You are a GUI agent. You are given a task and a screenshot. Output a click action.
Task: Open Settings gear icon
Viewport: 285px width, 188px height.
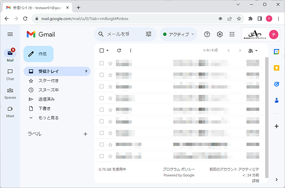pyautogui.click(x=219, y=34)
